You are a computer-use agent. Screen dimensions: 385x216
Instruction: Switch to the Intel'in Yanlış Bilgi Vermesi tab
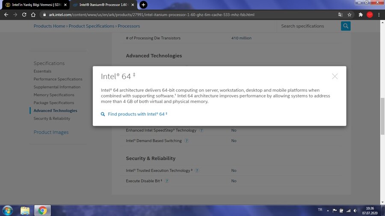coord(36,5)
